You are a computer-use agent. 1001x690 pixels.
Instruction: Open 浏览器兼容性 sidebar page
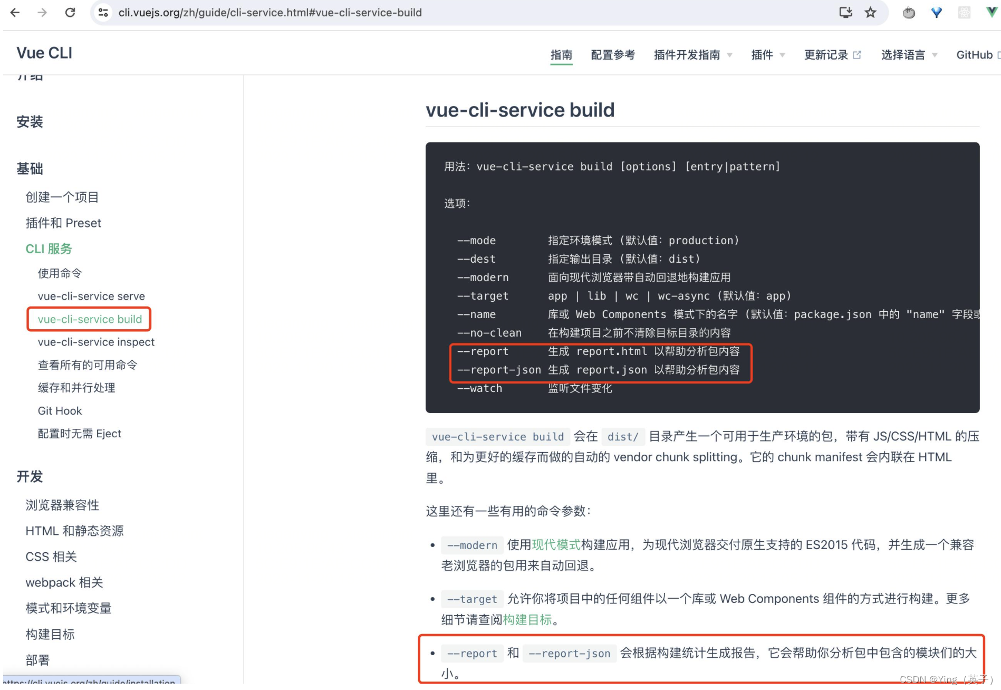(62, 505)
